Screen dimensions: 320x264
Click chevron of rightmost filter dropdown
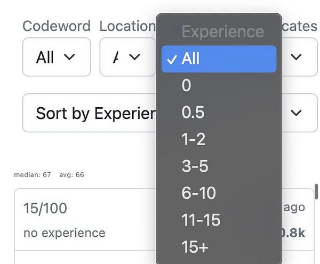tap(296, 57)
